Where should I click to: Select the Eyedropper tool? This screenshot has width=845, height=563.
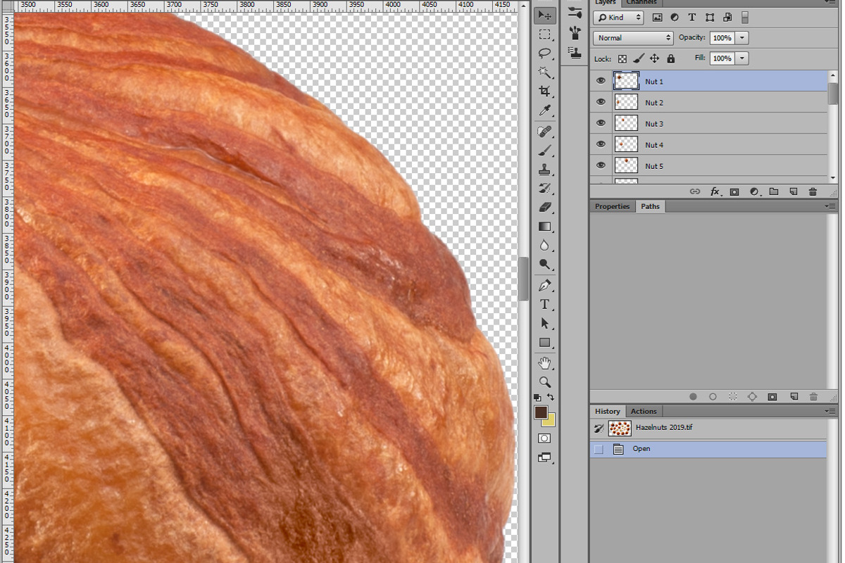point(544,110)
